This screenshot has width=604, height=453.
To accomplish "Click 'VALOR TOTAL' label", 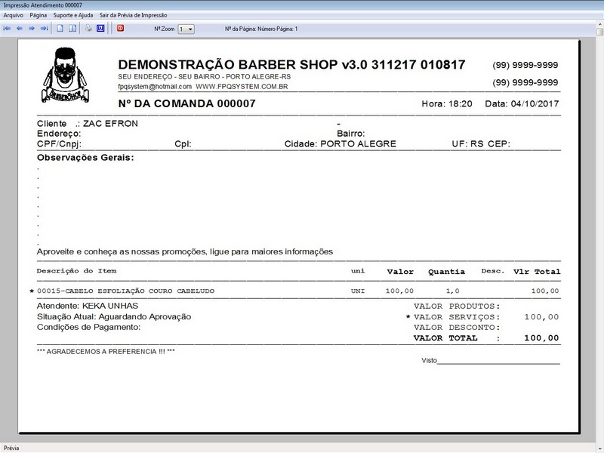I will click(445, 338).
